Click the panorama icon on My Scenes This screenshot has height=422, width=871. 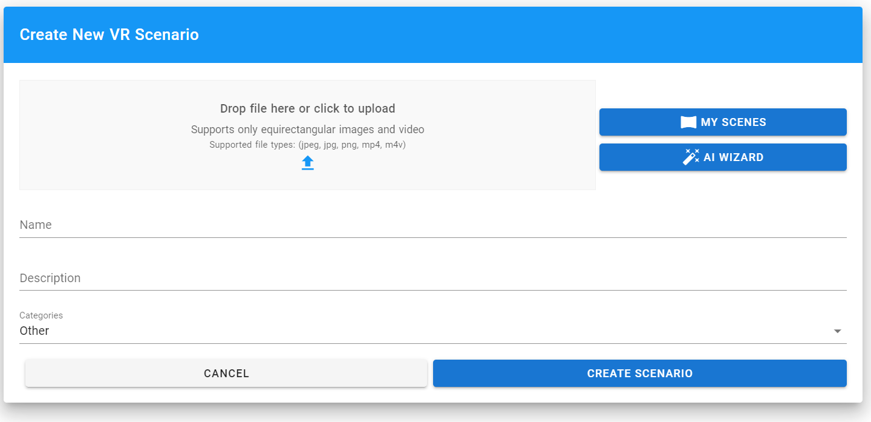point(688,122)
